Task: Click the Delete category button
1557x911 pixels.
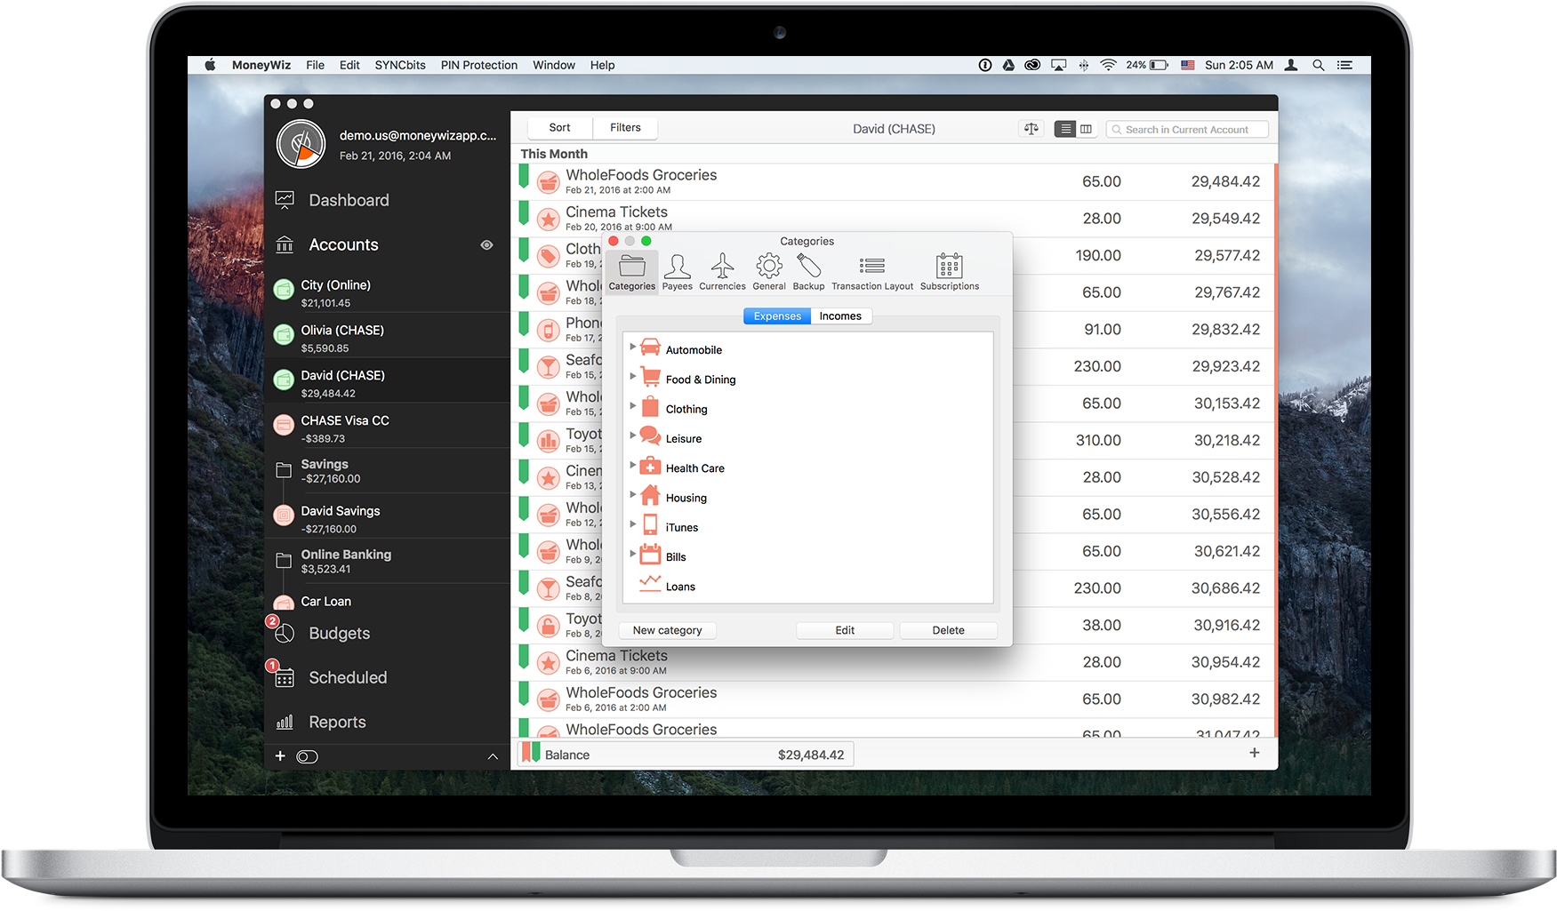Action: point(948,630)
